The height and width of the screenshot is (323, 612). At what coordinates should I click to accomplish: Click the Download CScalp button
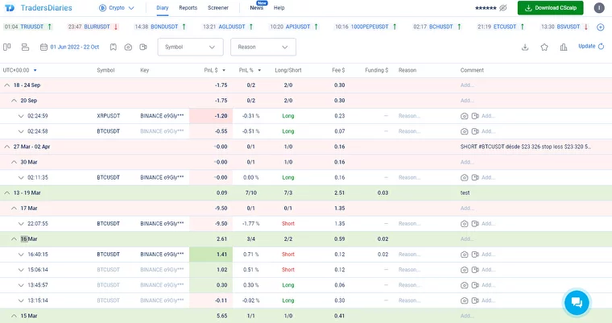click(550, 8)
